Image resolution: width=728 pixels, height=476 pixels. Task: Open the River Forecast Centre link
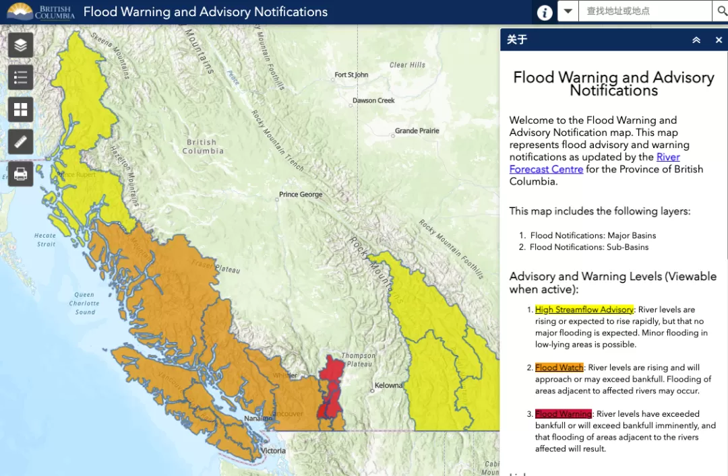pyautogui.click(x=595, y=164)
